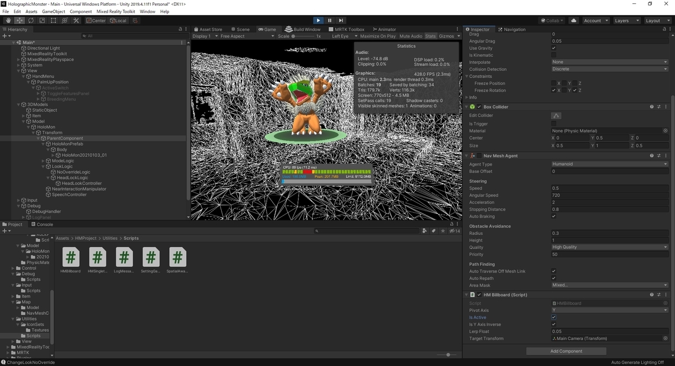Open Quality dropdown
The image size is (675, 366).
[610, 247]
